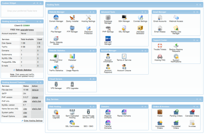The width and height of the screenshot is (204, 134).
Task: Collapse the Website Manager panel
Action: click(90, 12)
